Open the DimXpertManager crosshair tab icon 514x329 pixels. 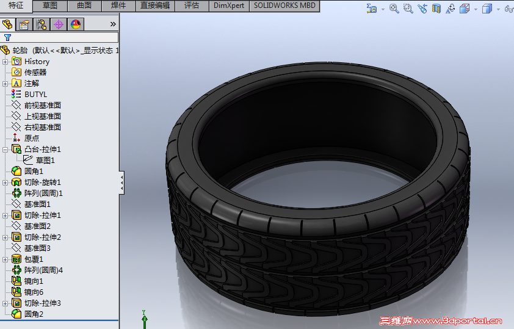pyautogui.click(x=59, y=24)
